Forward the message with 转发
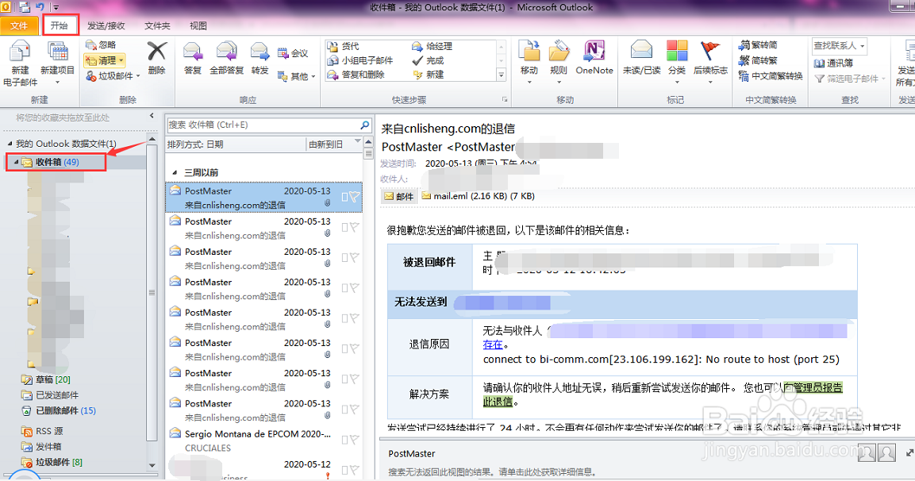 [x=260, y=59]
